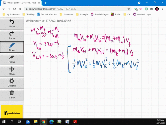This screenshot has height=125, width=166.
Task: Open the Numerade bookmarks folder
Action: 67,14
